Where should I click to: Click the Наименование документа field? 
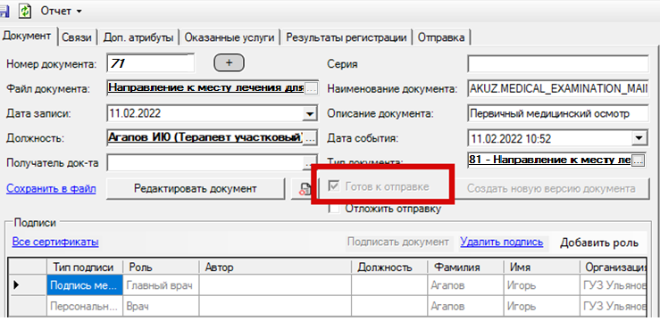pos(557,88)
